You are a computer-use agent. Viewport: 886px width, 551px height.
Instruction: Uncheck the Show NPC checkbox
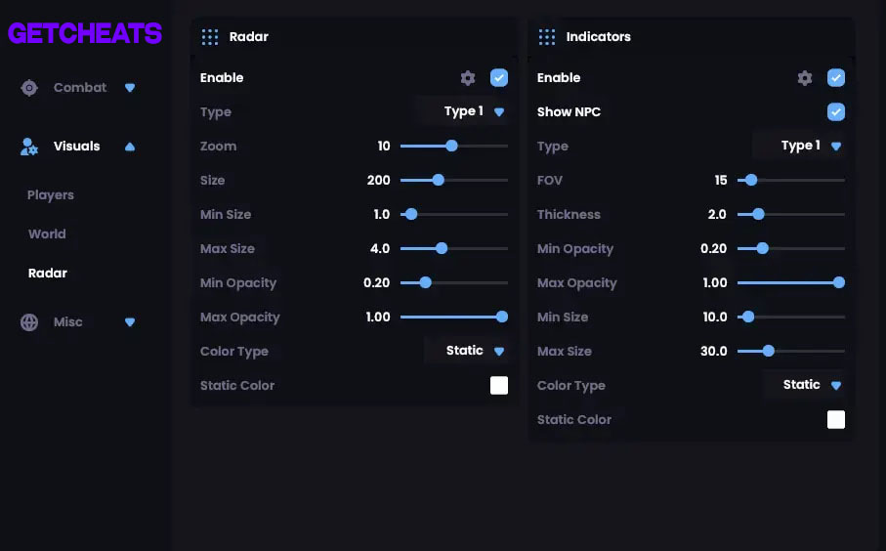coord(836,112)
